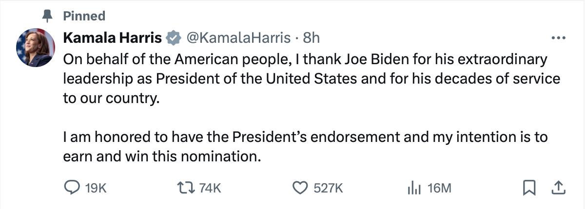The image size is (587, 209).
Task: Click the share upload arrow icon
Action: [x=558, y=188]
